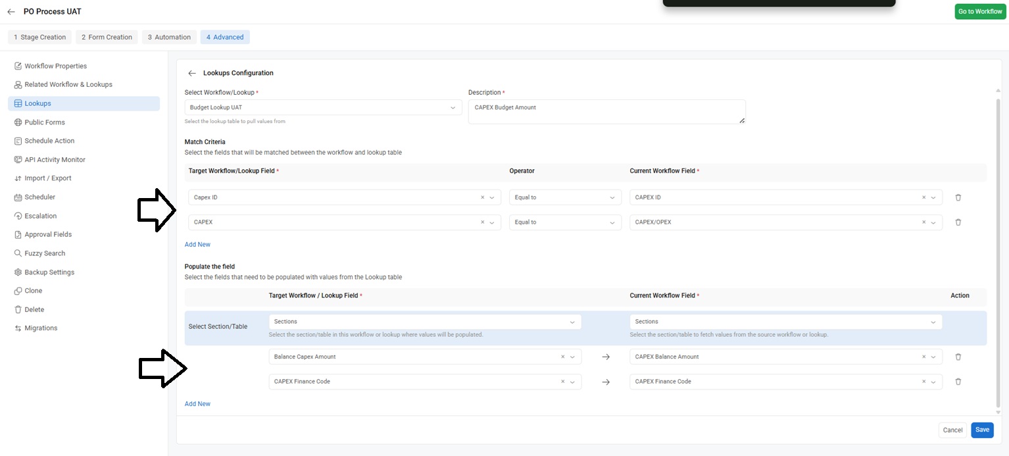The image size is (1009, 456).
Task: Clear the Capex ID target field selection
Action: click(482, 197)
